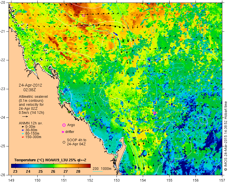Click the "Altimetric sealevel" legend line

tap(33, 97)
